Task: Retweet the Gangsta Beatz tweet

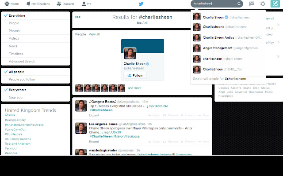Action: click(x=170, y=115)
